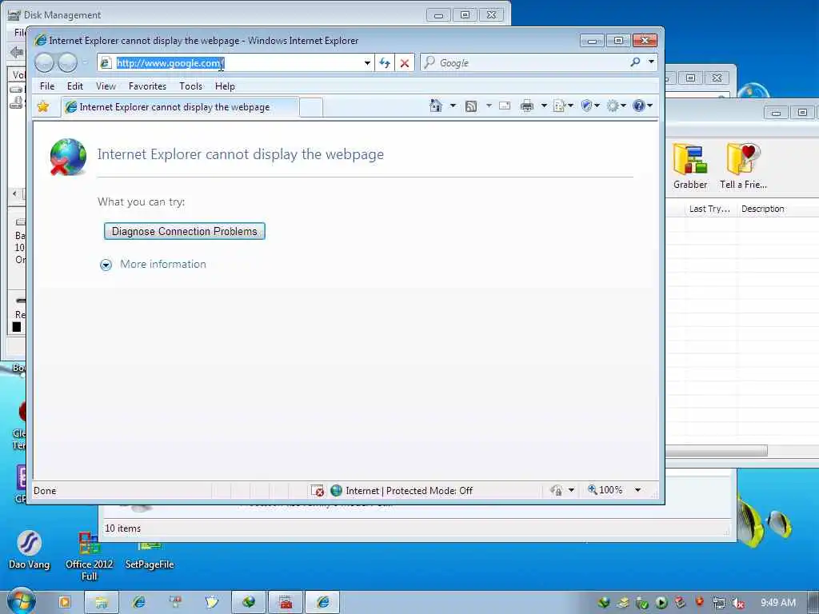Click the Safety shield icon
The image size is (819, 614).
[x=586, y=106]
